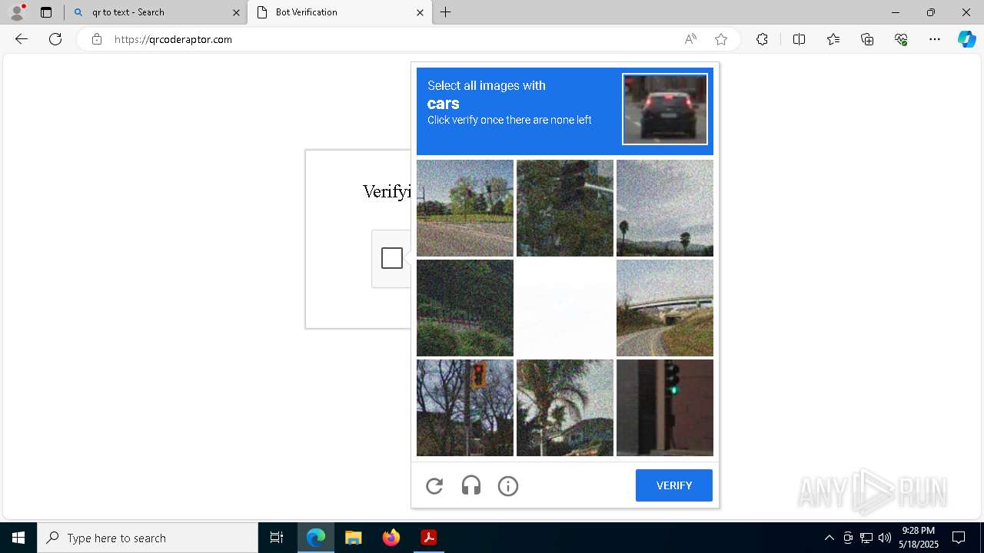Select the tile showing a road with trees
984x553 pixels.
point(465,208)
